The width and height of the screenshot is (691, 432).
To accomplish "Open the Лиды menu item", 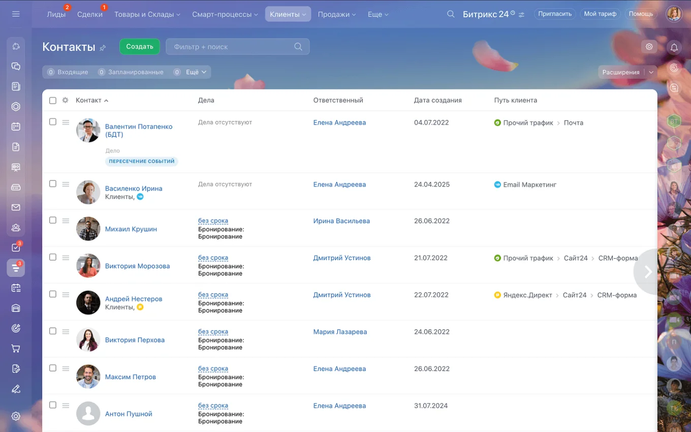I will click(56, 14).
